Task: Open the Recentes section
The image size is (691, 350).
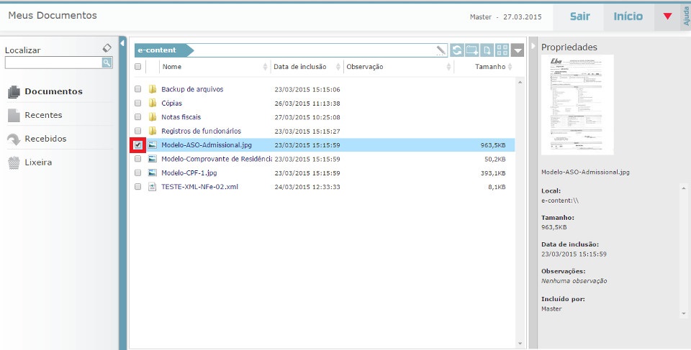Action: click(x=43, y=115)
